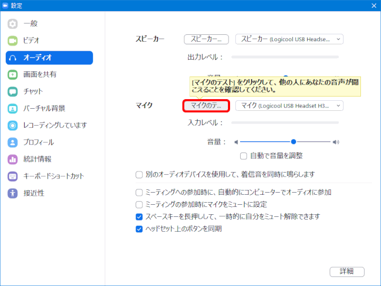This screenshot has height=286, width=381.
Task: Enable 自動で音量を調整 checkbox
Action: tap(243, 156)
